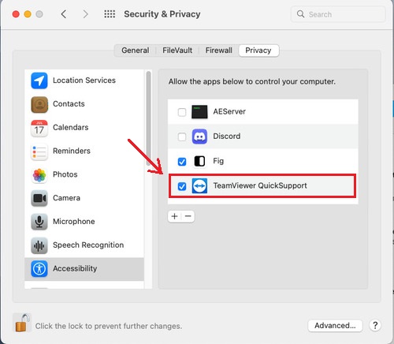Enable the AEServer checkbox
Screen dimensions: 394x344
coord(182,112)
